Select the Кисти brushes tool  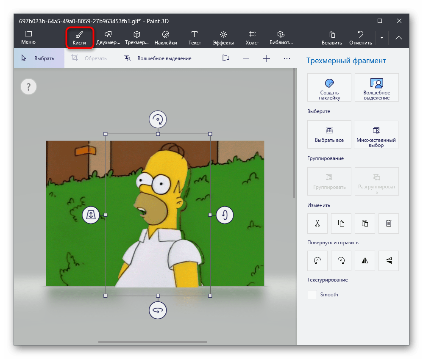79,38
